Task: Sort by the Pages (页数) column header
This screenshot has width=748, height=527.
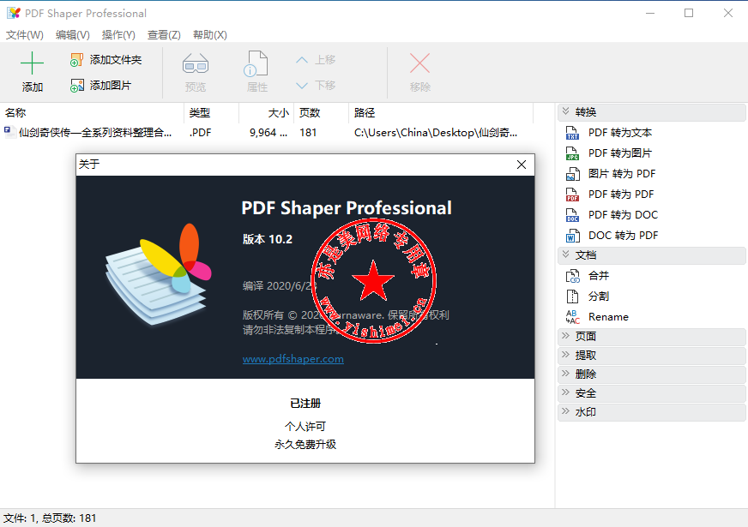Action: coord(321,113)
